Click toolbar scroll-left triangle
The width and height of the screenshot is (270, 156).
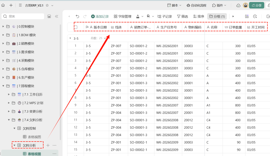69,17
